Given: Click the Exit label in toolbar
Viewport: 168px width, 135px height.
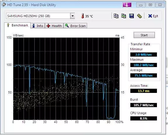Looking at the screenshot, I should 155,16.
